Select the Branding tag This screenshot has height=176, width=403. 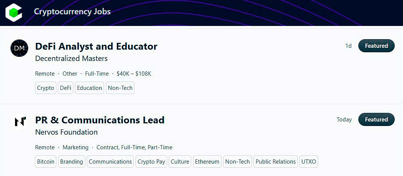coord(71,162)
